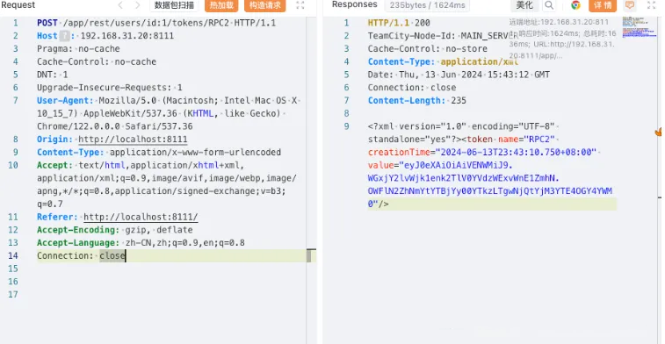Image resolution: width=665 pixels, height=344 pixels.
Task: Click the POST request line
Action: [156, 23]
